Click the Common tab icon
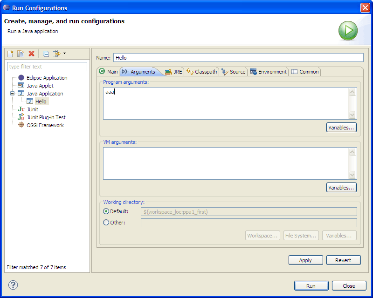373x298 pixels. (x=294, y=72)
